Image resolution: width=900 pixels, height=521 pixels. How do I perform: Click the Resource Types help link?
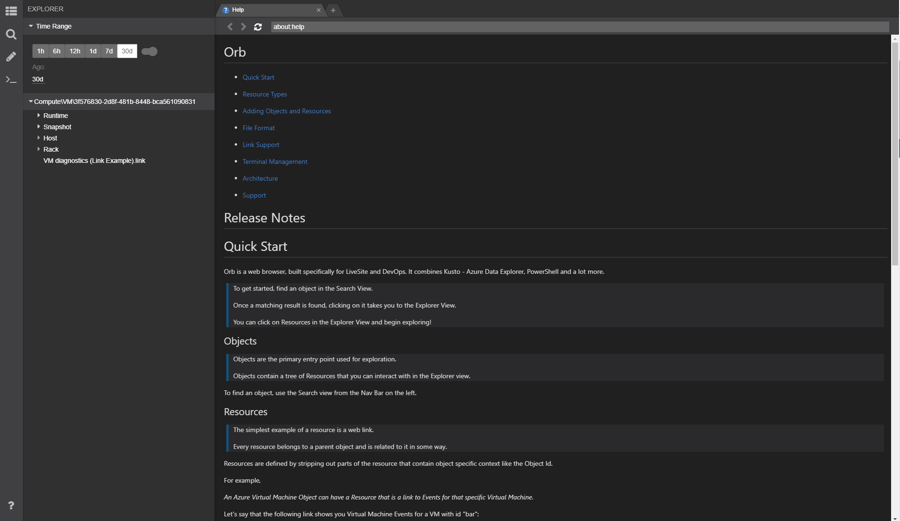[264, 94]
